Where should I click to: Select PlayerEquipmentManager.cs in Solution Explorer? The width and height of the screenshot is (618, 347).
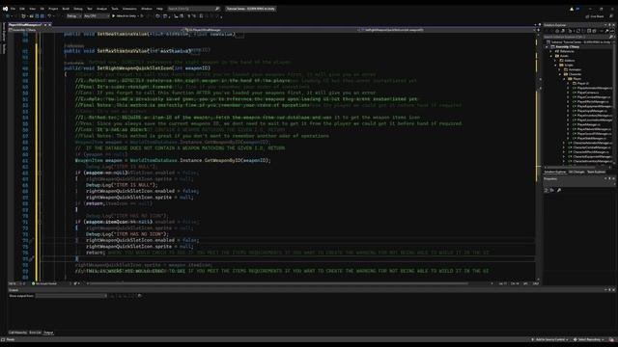592,106
